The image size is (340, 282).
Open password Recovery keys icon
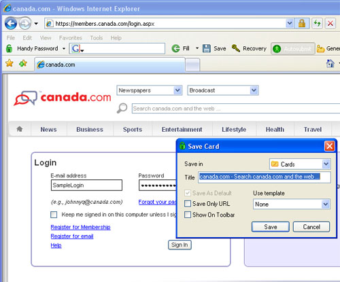[x=236, y=48]
